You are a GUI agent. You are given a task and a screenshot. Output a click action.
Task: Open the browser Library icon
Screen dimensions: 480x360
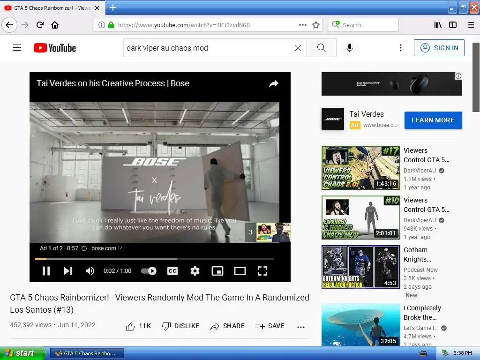[438, 25]
